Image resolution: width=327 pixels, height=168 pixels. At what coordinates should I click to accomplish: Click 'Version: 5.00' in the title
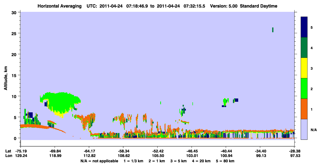click(224, 6)
